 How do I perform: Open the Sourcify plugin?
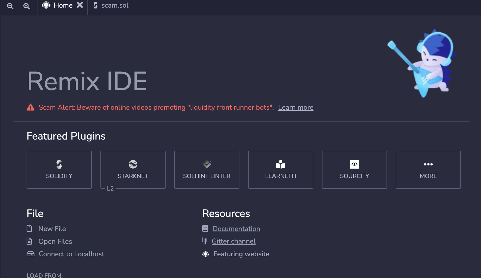coord(355,170)
